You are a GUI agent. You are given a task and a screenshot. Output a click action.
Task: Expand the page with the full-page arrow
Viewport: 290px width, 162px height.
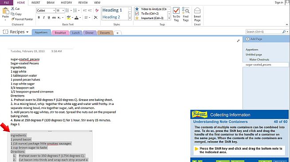[238, 41]
